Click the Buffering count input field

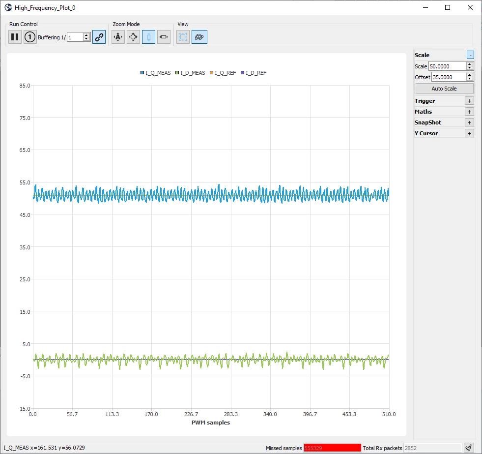75,37
